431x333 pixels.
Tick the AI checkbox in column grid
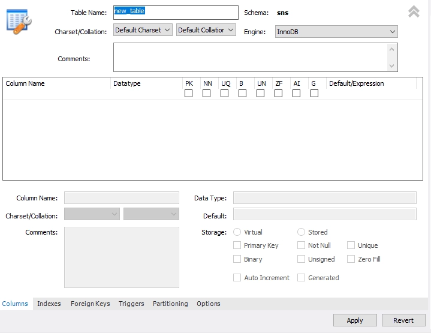(x=296, y=93)
